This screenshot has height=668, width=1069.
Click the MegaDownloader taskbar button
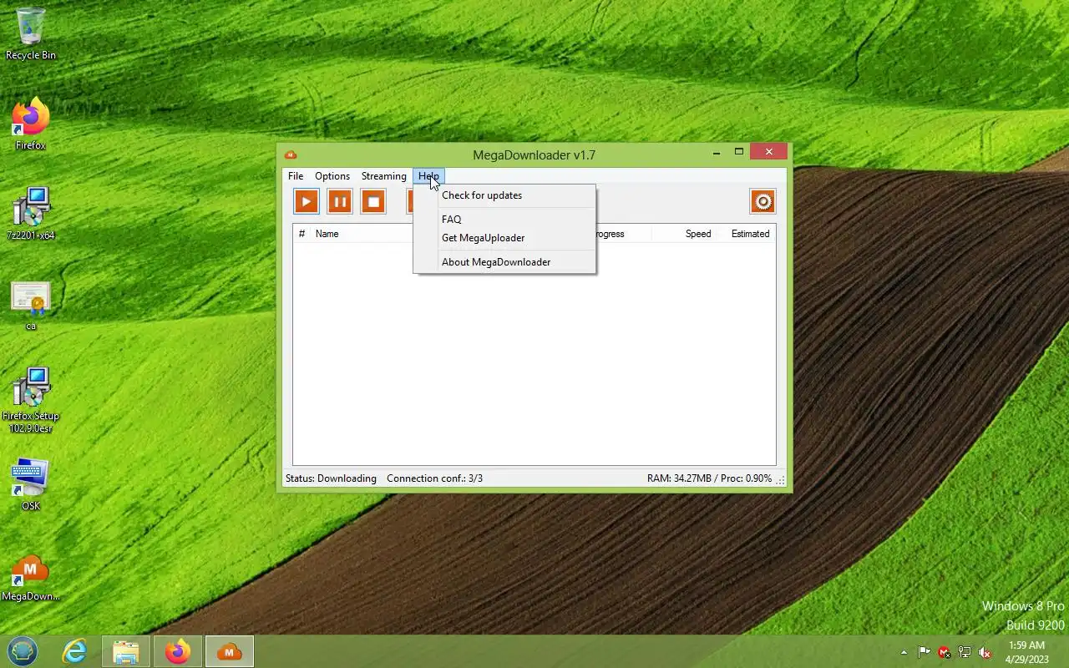pyautogui.click(x=229, y=651)
